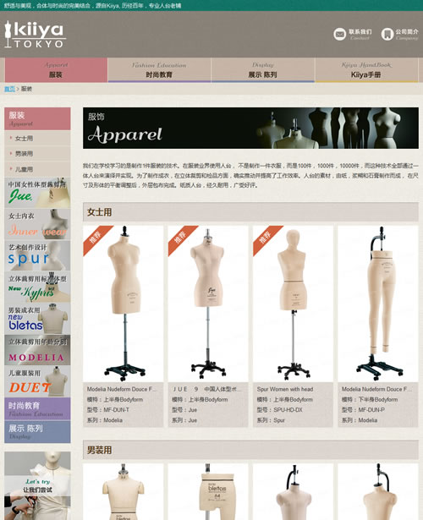Select 女士用 in sidebar

37,139
